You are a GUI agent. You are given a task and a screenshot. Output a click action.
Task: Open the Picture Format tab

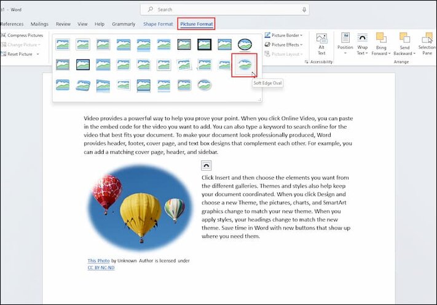tap(196, 24)
